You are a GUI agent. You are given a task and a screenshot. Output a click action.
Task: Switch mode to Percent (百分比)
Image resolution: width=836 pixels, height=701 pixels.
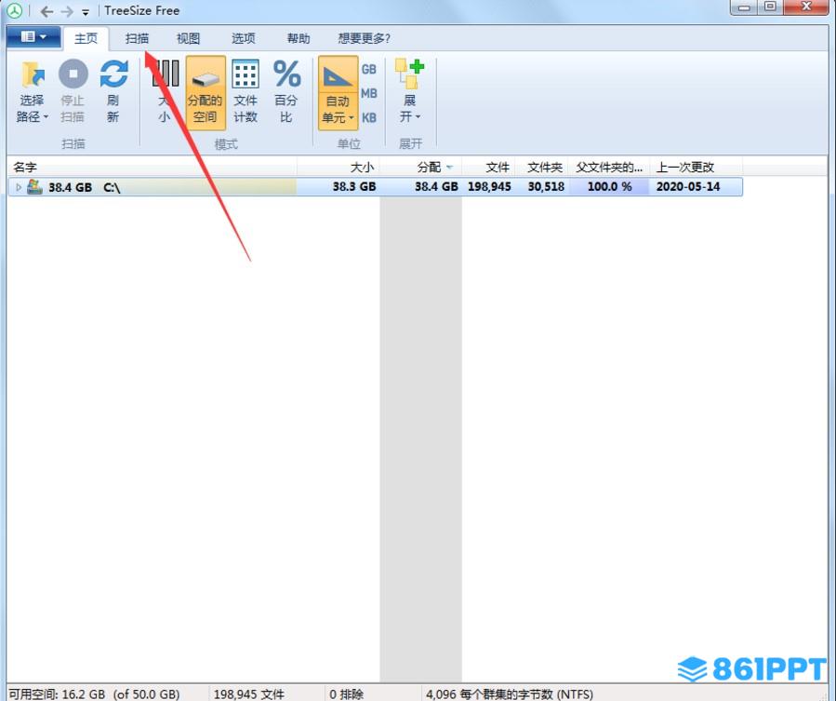[x=286, y=92]
